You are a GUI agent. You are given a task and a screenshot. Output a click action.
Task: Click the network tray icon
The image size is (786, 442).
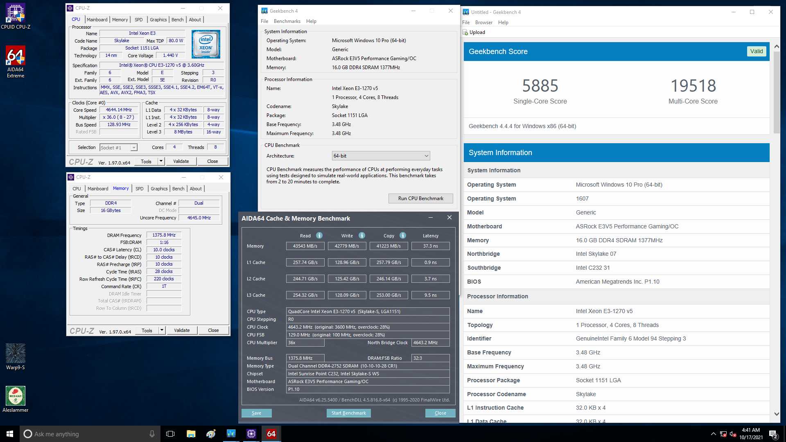coord(723,434)
